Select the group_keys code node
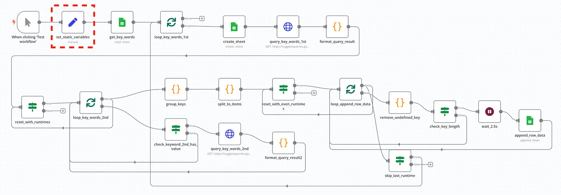The height and width of the screenshot is (195, 561). pos(176,89)
